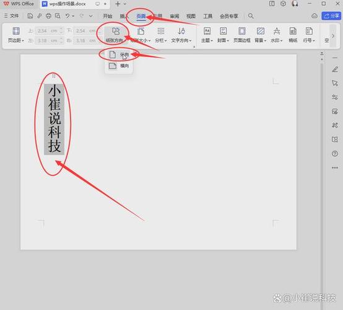Click the book-shaped icon in sidebar

click(x=335, y=139)
